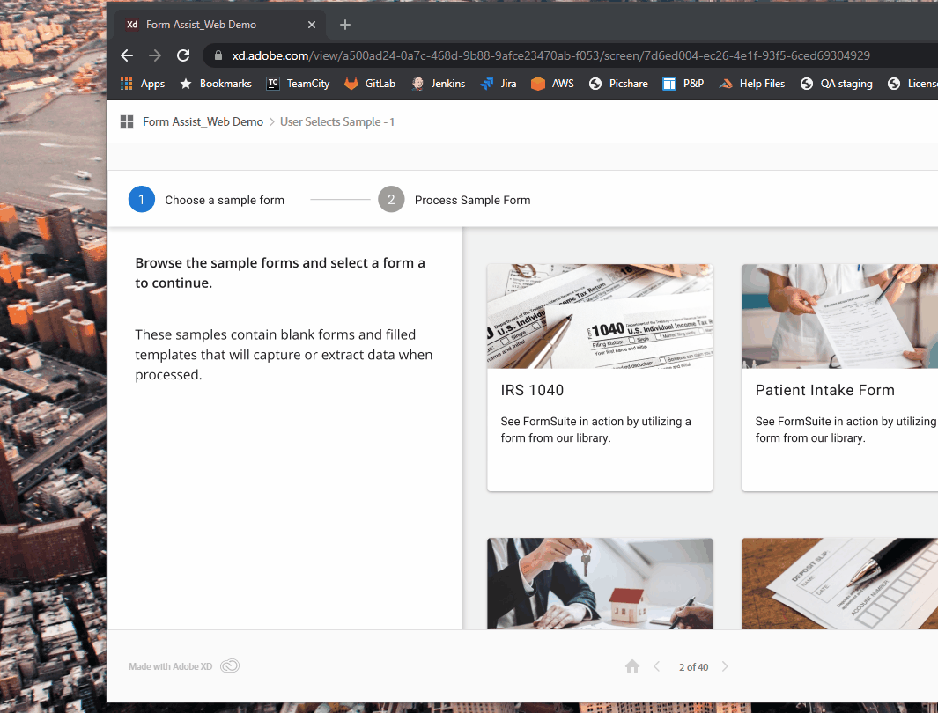Click the 2 of 40 page counter
The image size is (938, 713).
click(693, 667)
